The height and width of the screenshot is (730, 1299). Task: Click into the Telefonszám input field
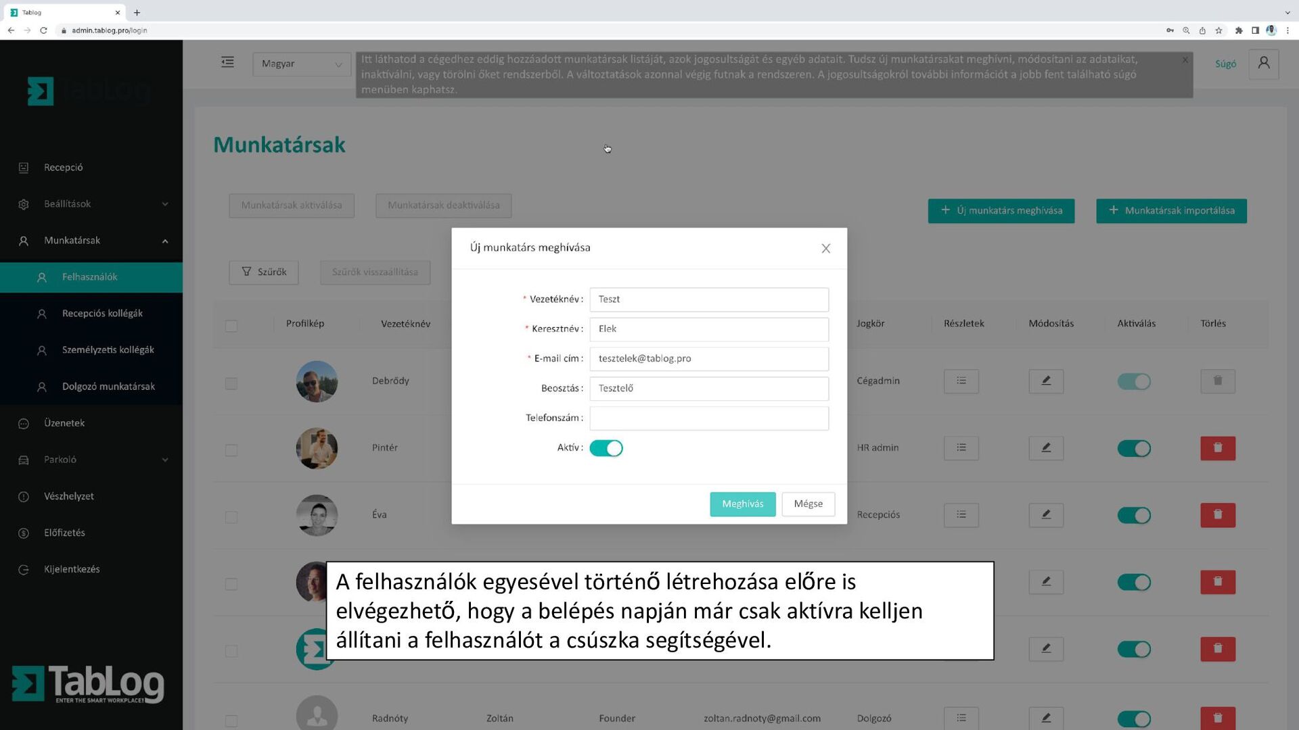tap(708, 418)
